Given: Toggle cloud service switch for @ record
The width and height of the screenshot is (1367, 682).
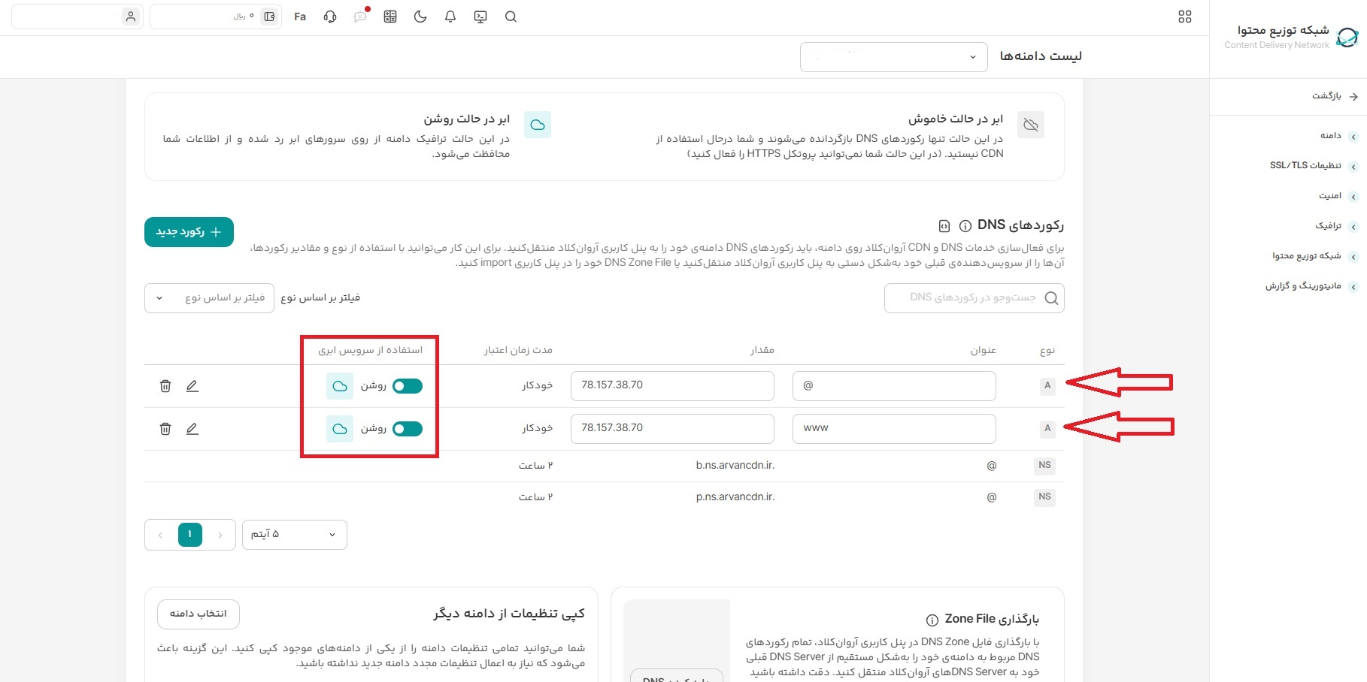Looking at the screenshot, I should click(408, 386).
